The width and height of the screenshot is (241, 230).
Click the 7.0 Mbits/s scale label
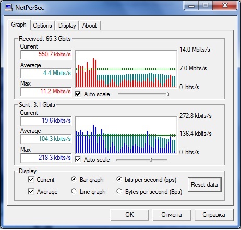(193, 68)
